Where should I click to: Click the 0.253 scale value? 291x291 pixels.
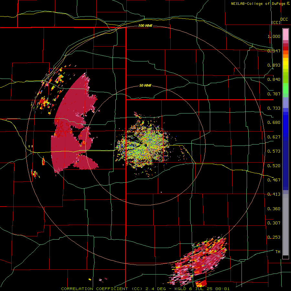pos(274,237)
